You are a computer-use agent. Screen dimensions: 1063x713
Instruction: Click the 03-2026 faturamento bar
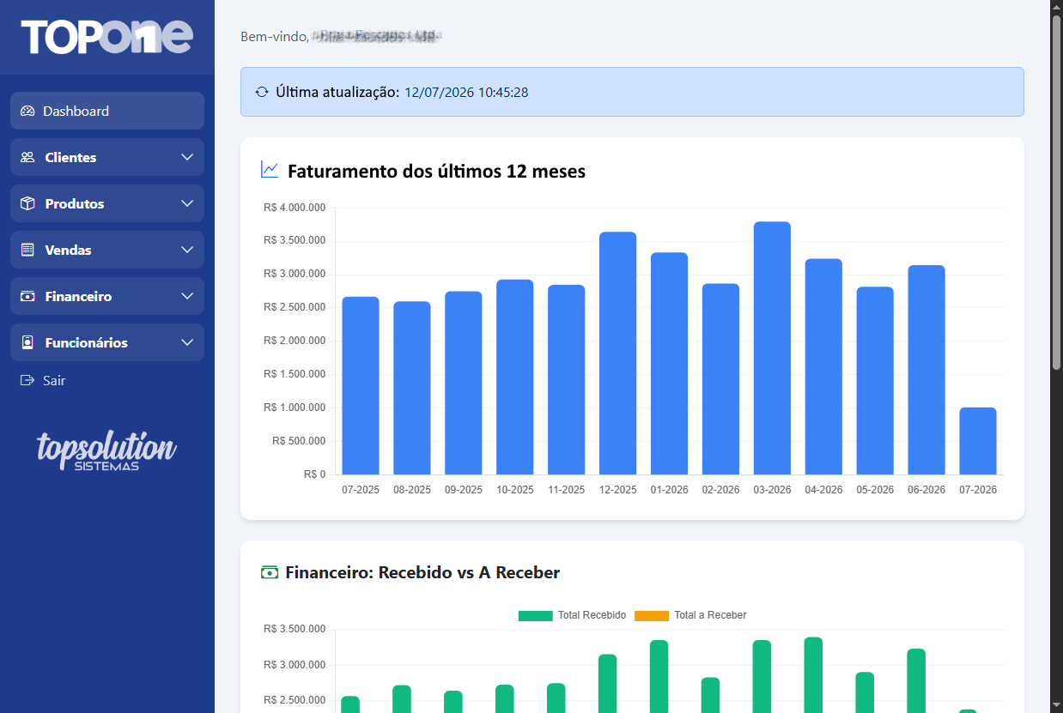(772, 348)
